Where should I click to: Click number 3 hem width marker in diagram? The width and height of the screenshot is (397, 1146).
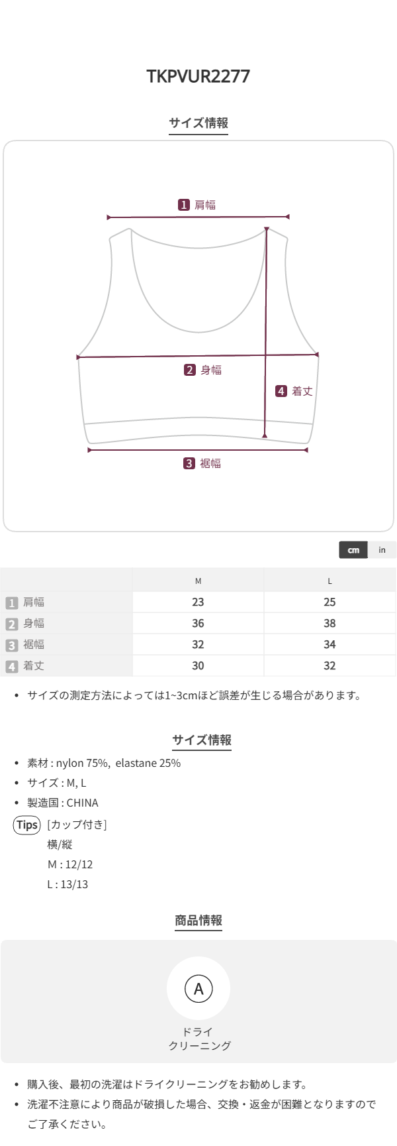click(x=189, y=463)
